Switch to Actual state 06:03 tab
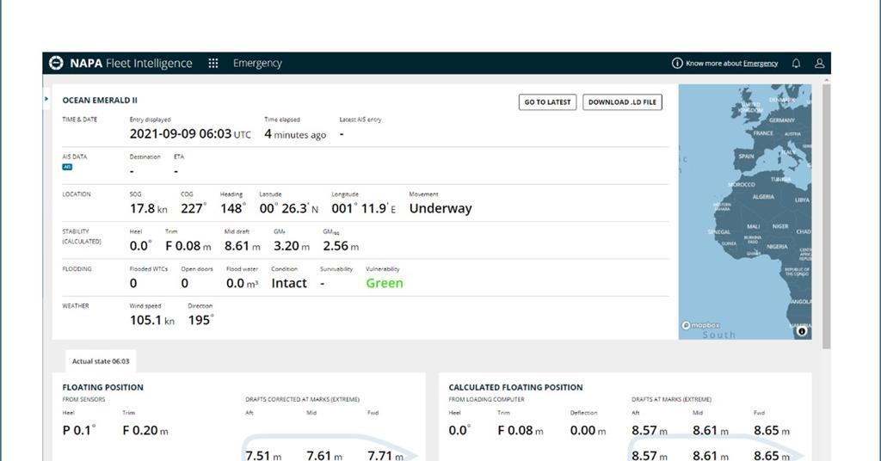 click(101, 361)
